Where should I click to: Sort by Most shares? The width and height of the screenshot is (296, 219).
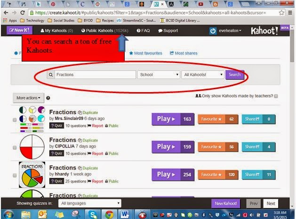click(184, 53)
